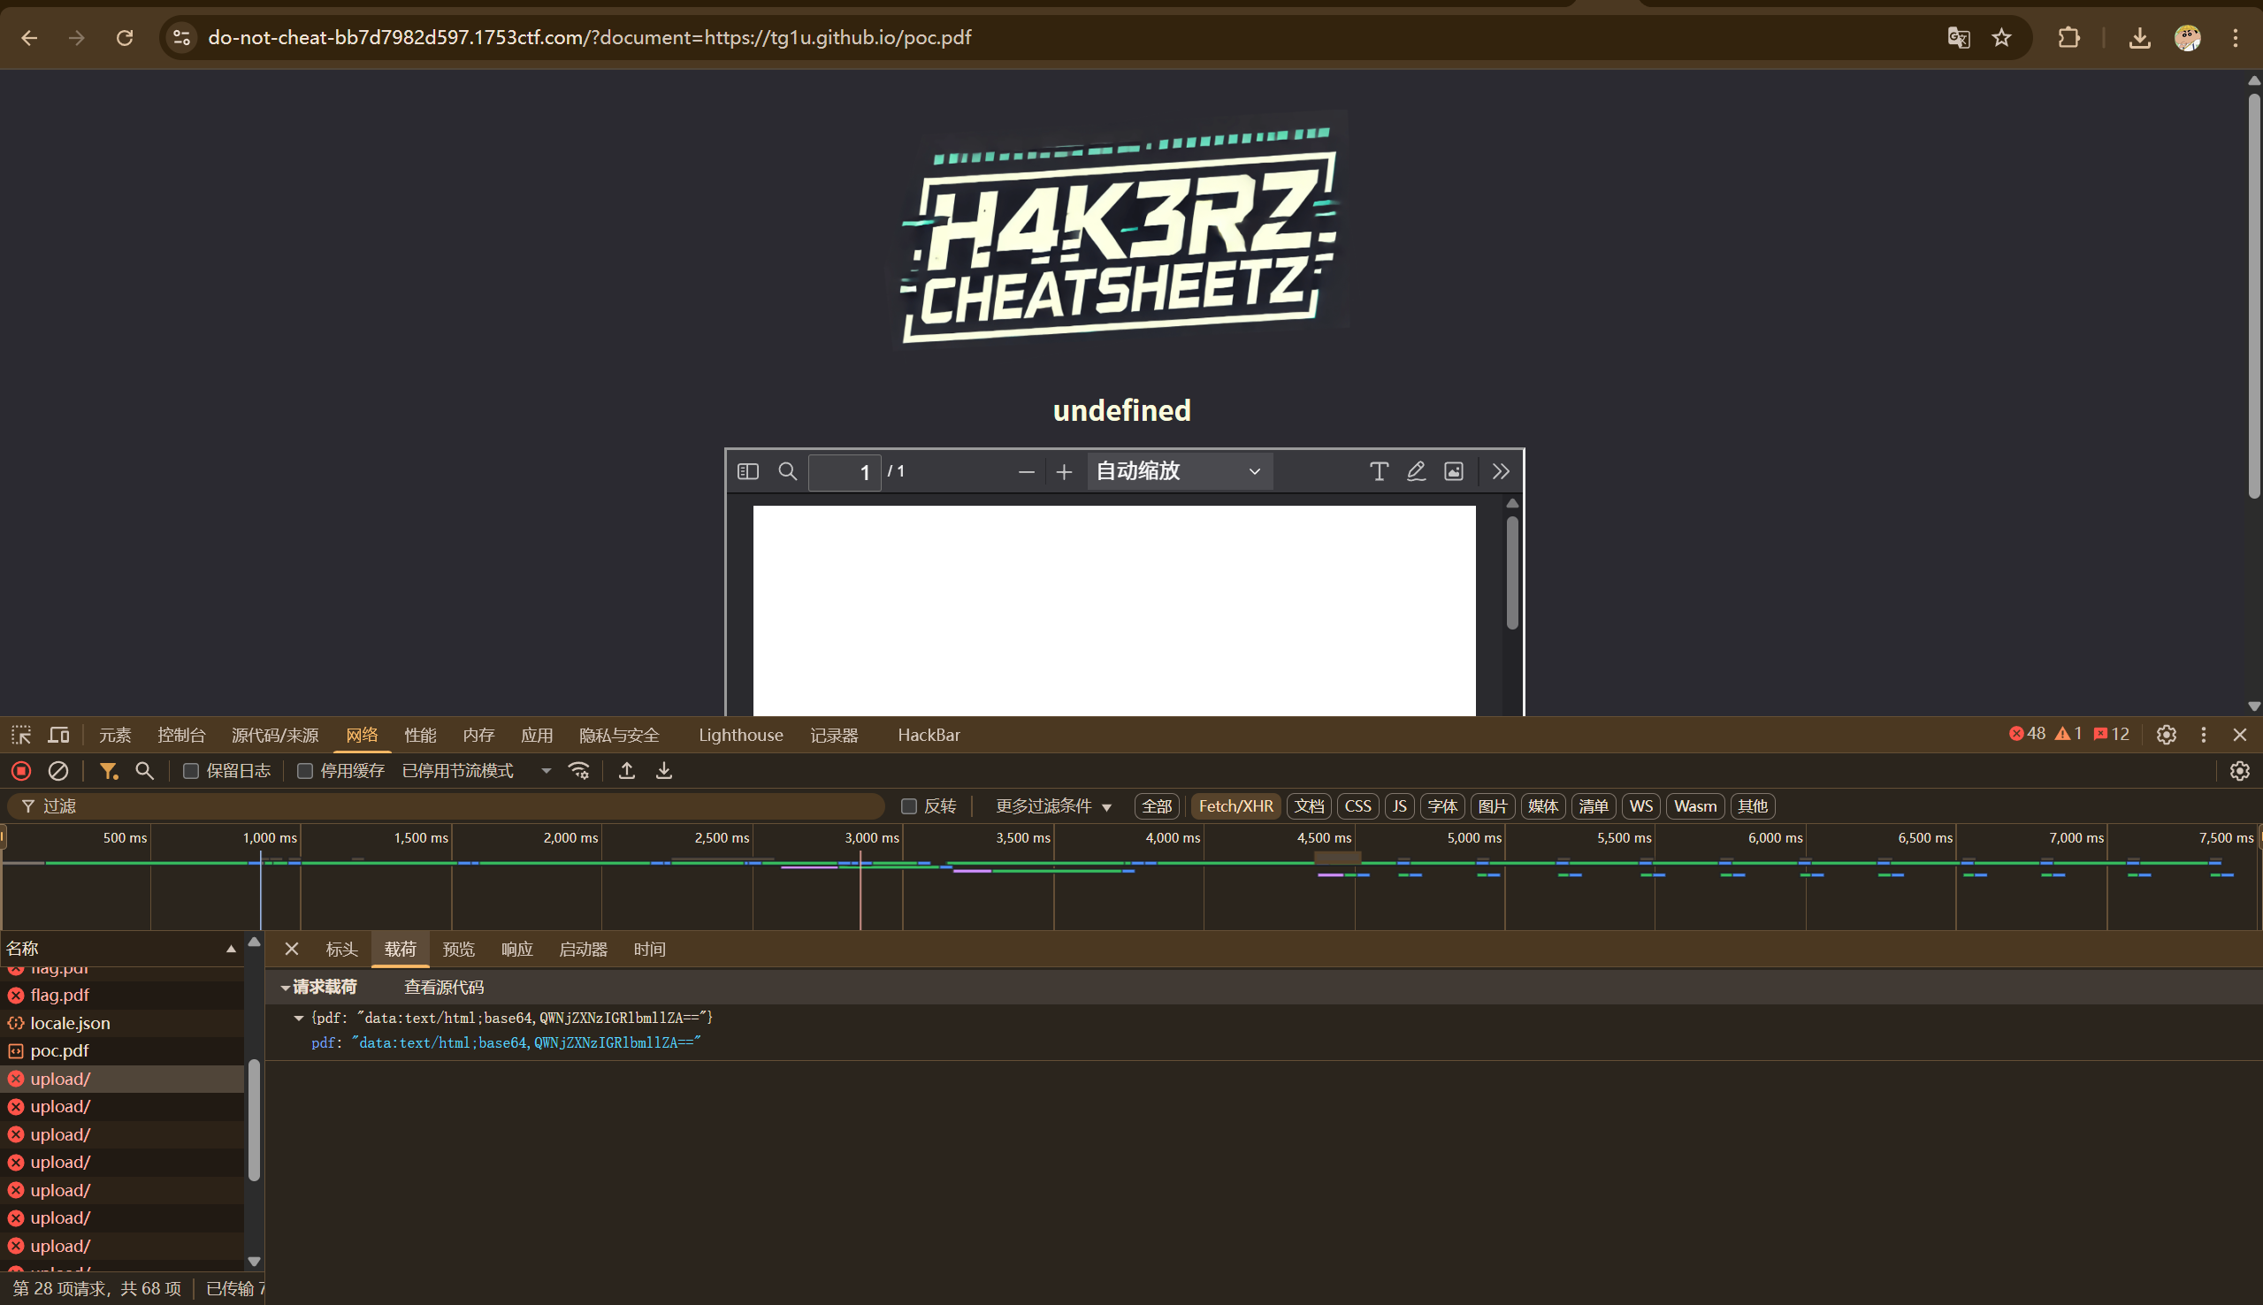Viewport: 2263px width, 1305px height.
Task: Select PDF text annotation tool
Action: (1379, 471)
